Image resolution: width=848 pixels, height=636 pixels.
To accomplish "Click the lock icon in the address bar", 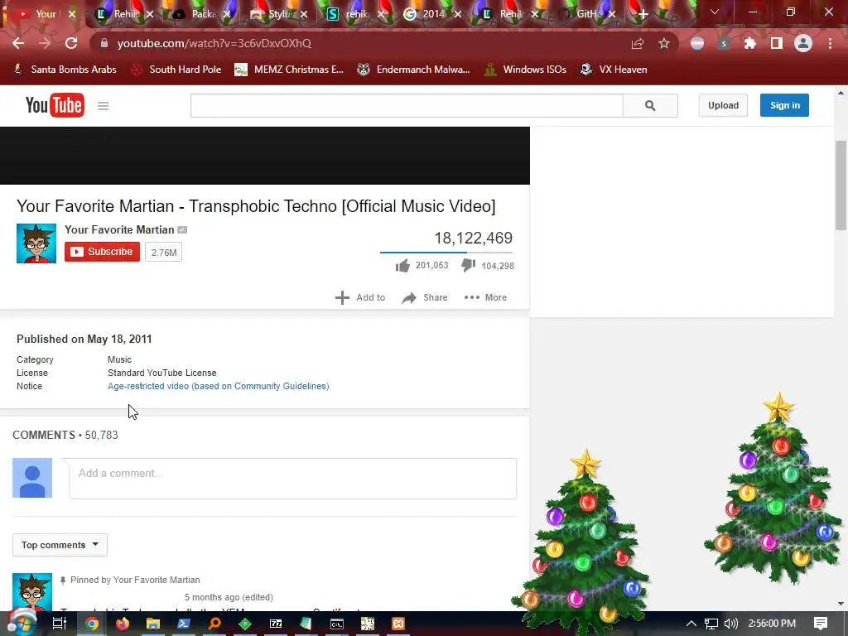I will [x=104, y=43].
